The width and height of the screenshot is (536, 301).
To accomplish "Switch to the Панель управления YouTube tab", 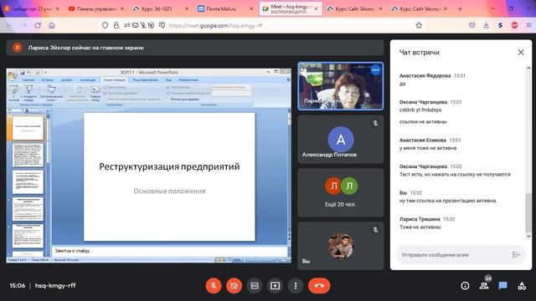I will click(x=96, y=9).
